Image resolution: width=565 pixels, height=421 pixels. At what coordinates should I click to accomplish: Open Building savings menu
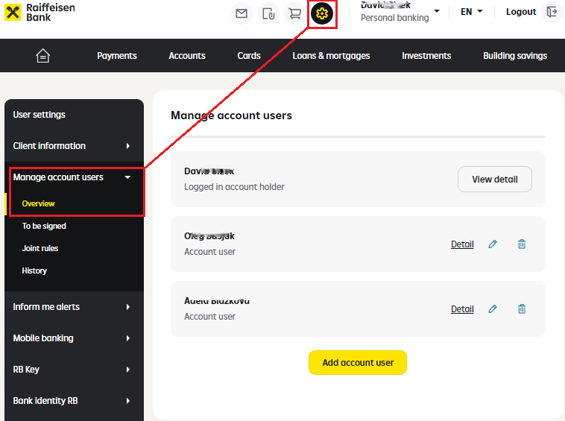coord(515,56)
